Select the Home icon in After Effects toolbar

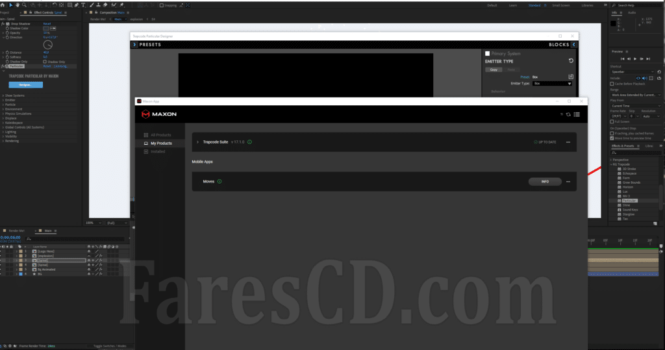pyautogui.click(x=3, y=5)
